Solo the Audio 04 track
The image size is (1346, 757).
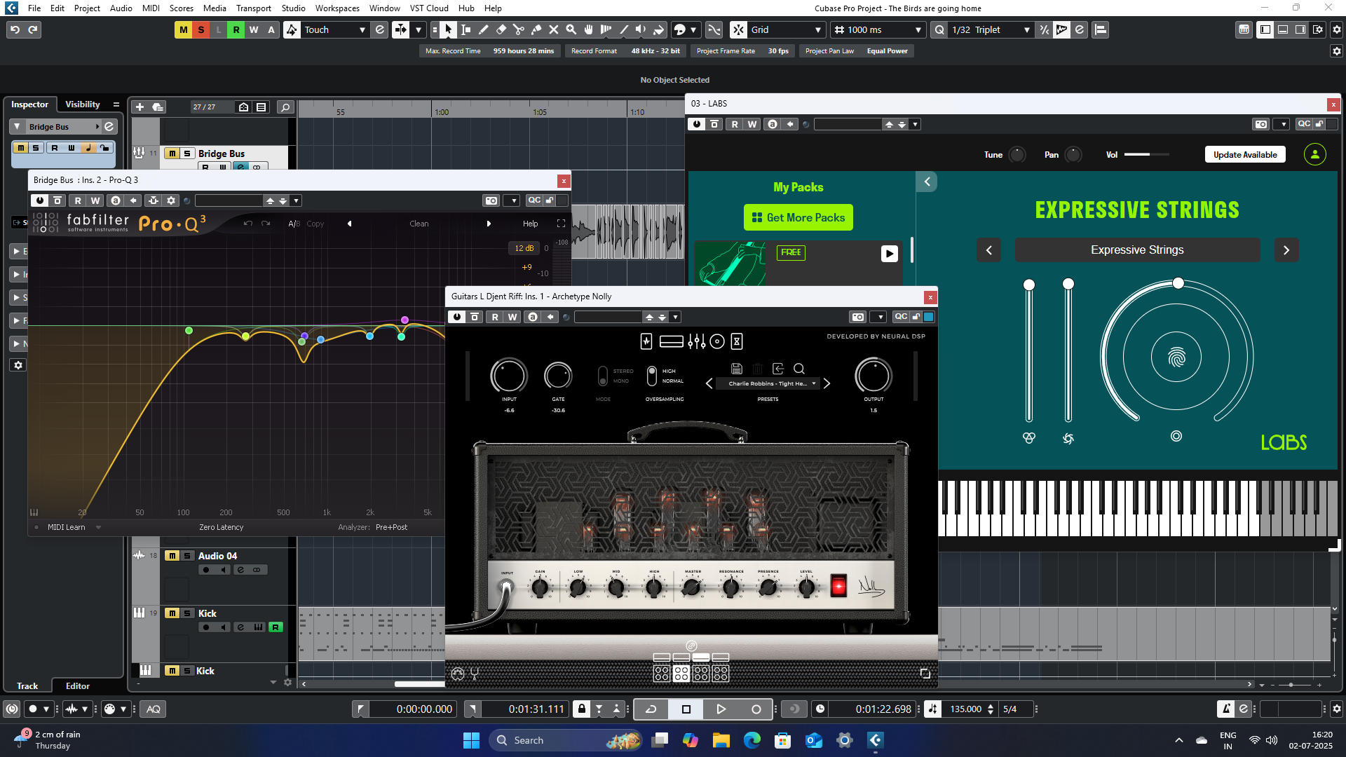[187, 556]
